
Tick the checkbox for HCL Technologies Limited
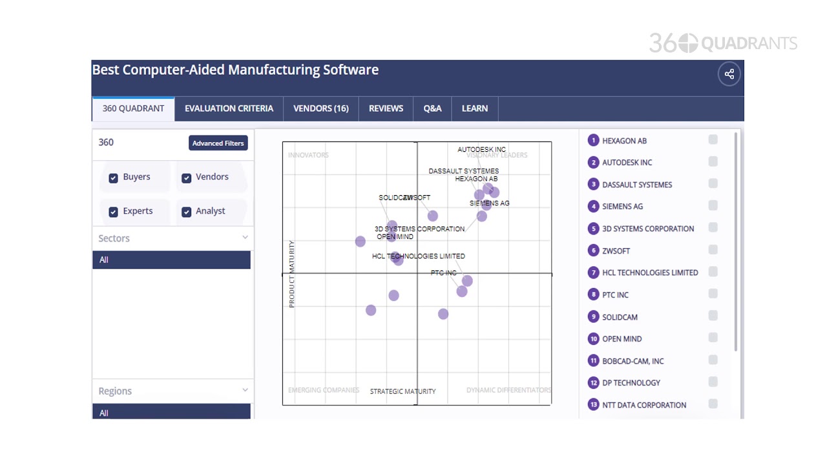713,271
